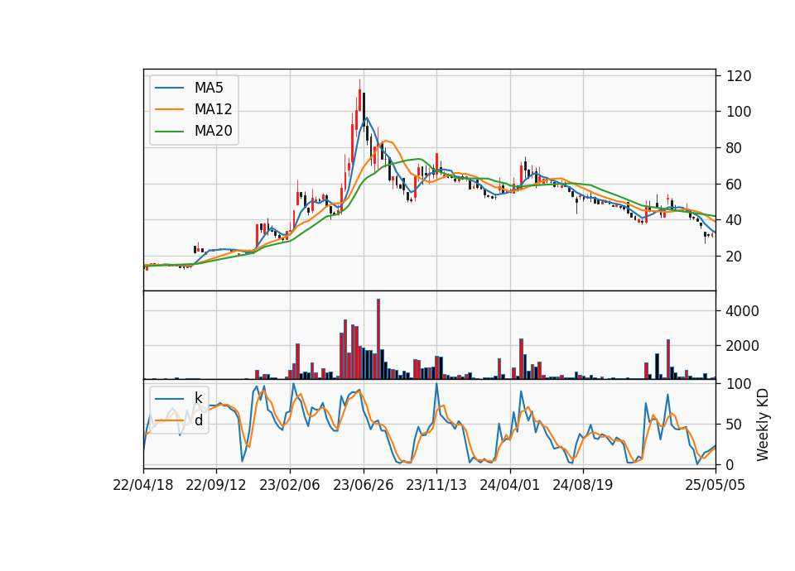Image resolution: width=795 pixels, height=571 pixels.
Task: Click the 2000 volume axis value
Action: click(742, 346)
